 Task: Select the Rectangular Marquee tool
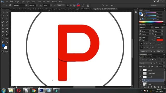pyautogui.click(x=3, y=12)
